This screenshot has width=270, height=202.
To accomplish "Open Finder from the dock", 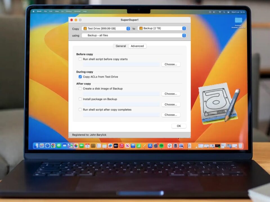I will coord(36,146).
